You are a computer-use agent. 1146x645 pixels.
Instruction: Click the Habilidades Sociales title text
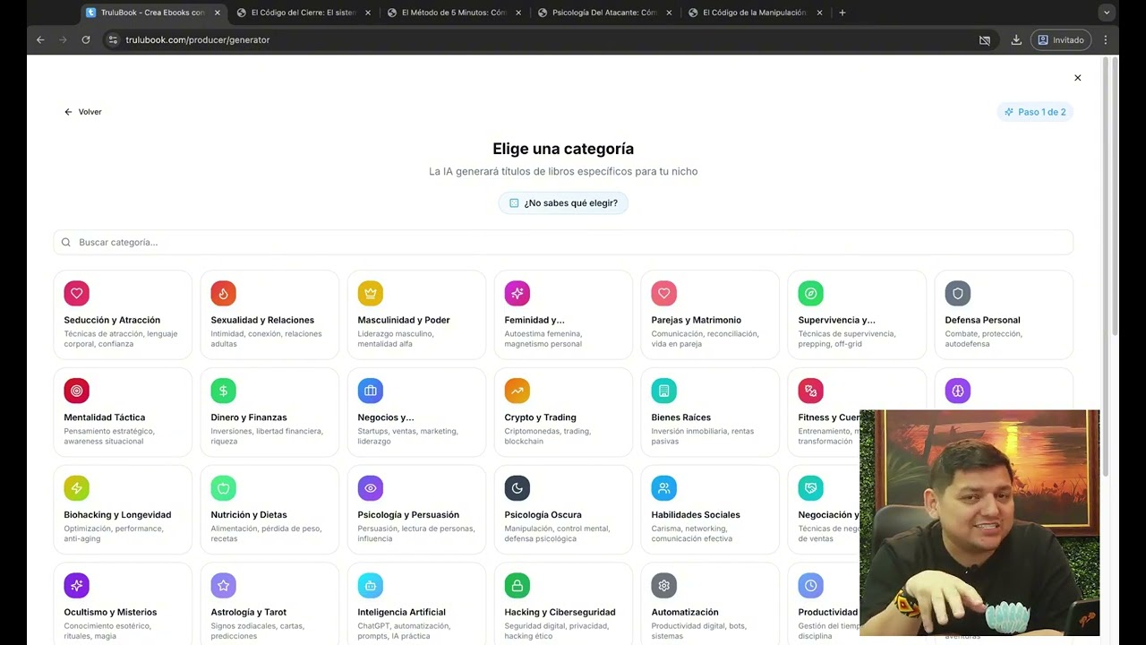[696, 515]
